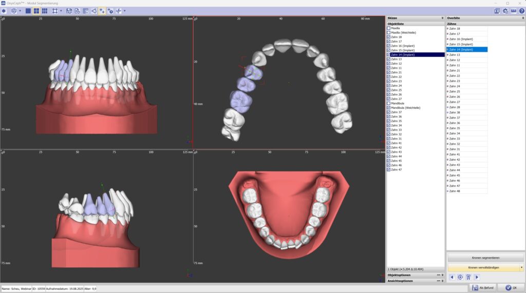Click the six-panel grid layout icon
Screen dimensions: 526x293
click(45, 11)
